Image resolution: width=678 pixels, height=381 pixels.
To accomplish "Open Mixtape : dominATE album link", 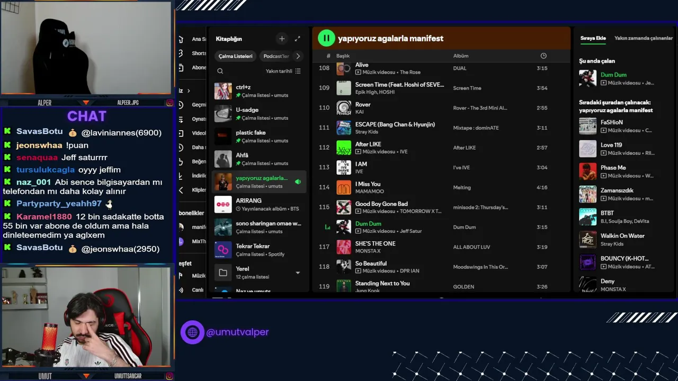I will point(476,128).
